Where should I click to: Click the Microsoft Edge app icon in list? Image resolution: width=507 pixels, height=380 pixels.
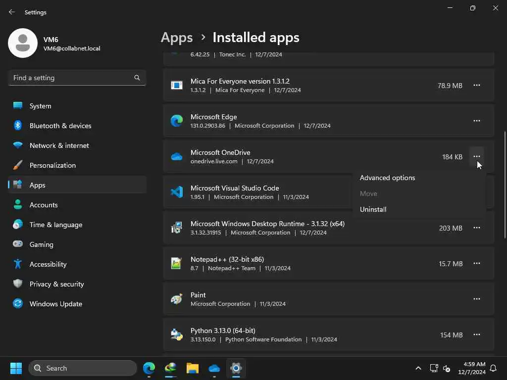point(177,121)
